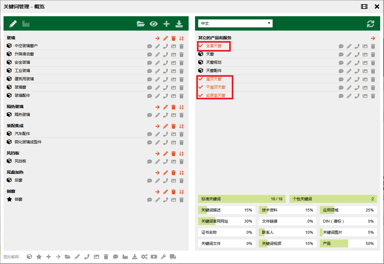Click the filmstrip icon in title bar

[x=364, y=6]
